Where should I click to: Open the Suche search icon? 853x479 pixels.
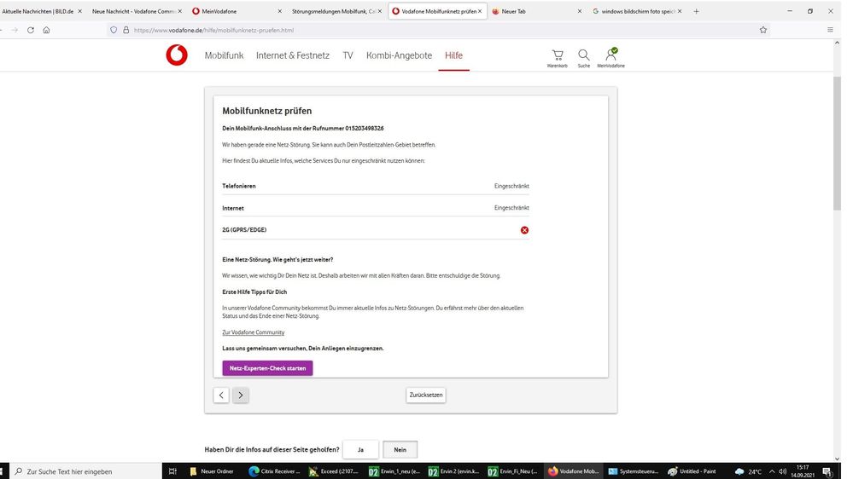click(584, 58)
